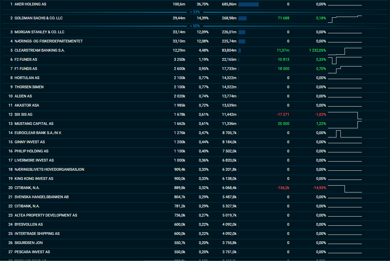Select ALDEN AS shareholder

(23, 96)
